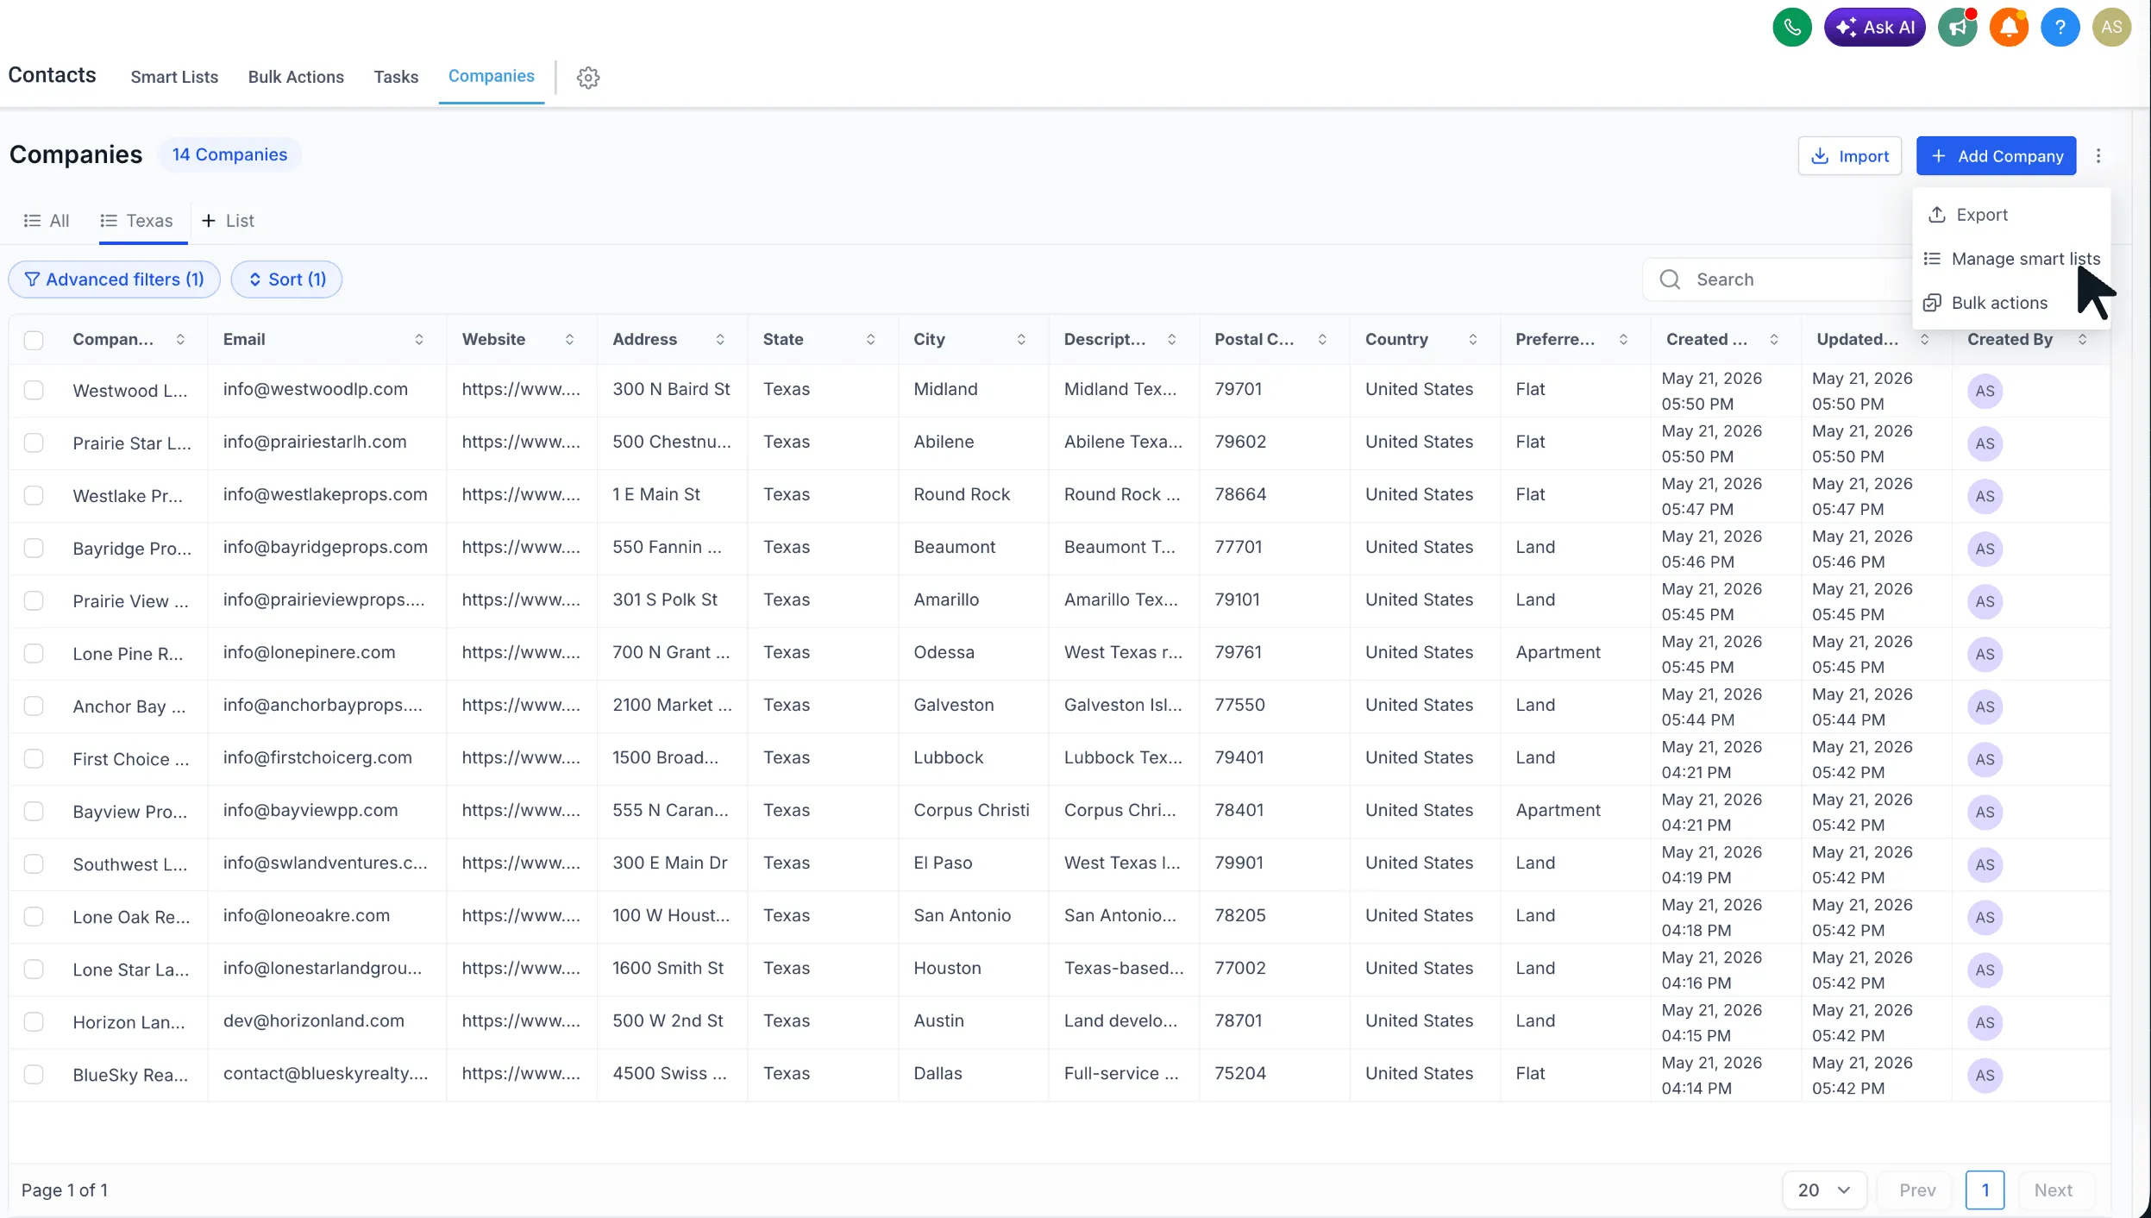The width and height of the screenshot is (2151, 1218).
Task: Click the Prev page button
Action: point(1917,1190)
